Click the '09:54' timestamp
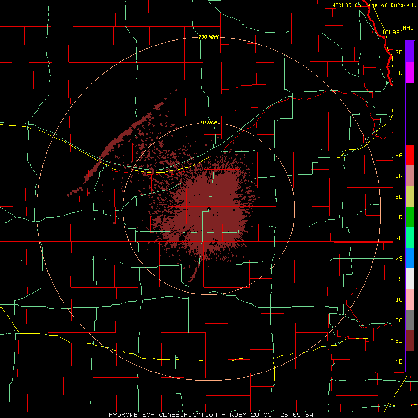Viewport: 418px width, 418px height. 304,415
